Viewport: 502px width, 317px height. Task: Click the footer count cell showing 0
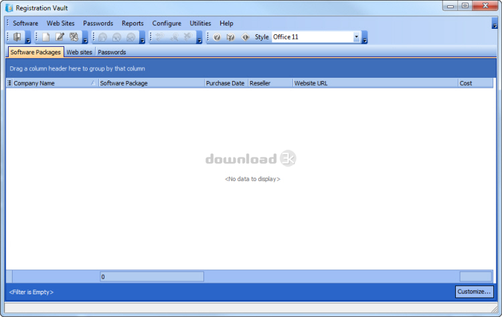coord(152,277)
